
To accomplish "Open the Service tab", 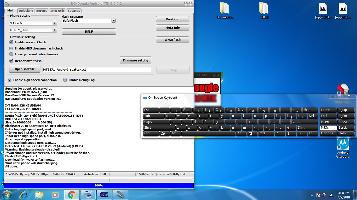I will tap(42, 11).
